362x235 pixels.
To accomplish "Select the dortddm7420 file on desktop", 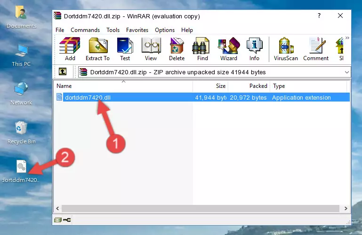I will pyautogui.click(x=21, y=171).
